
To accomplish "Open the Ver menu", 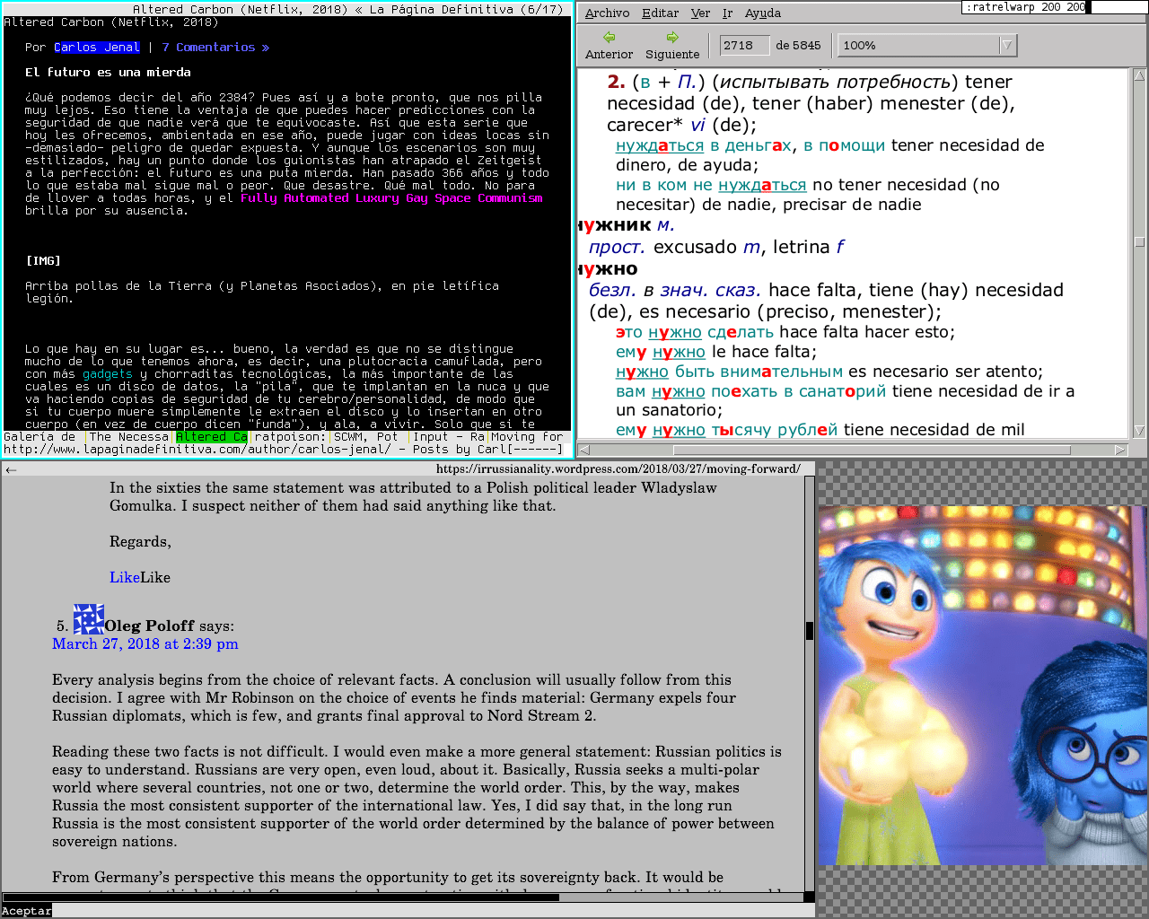I will click(x=700, y=13).
